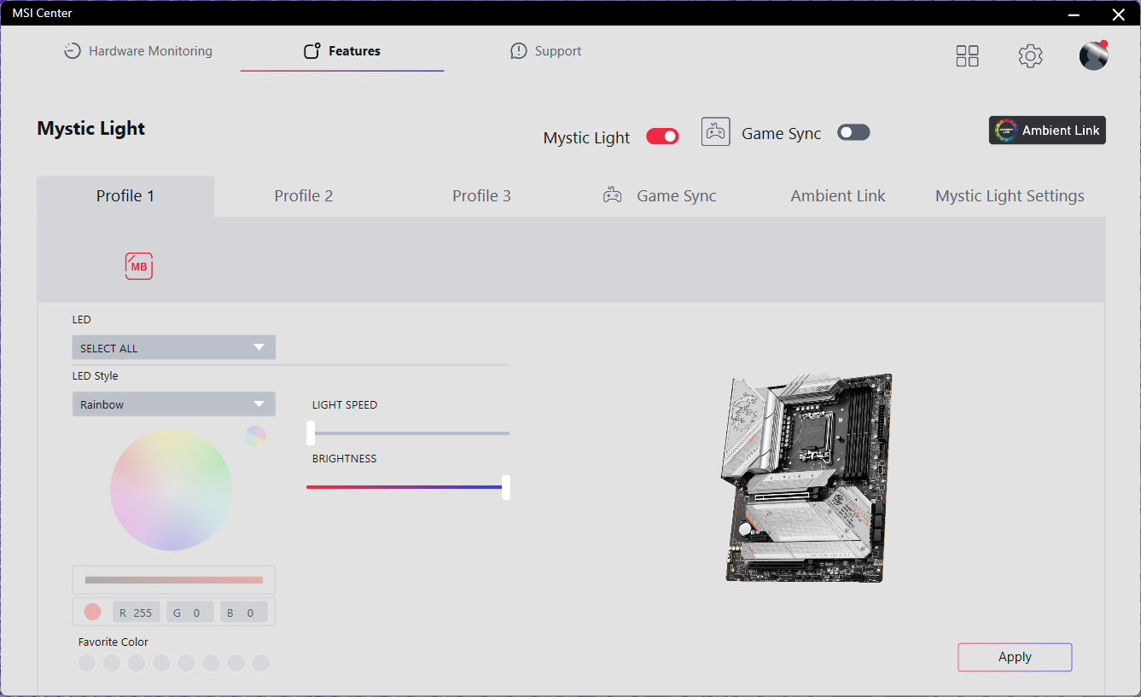Open the dashboard grid icon

967,55
